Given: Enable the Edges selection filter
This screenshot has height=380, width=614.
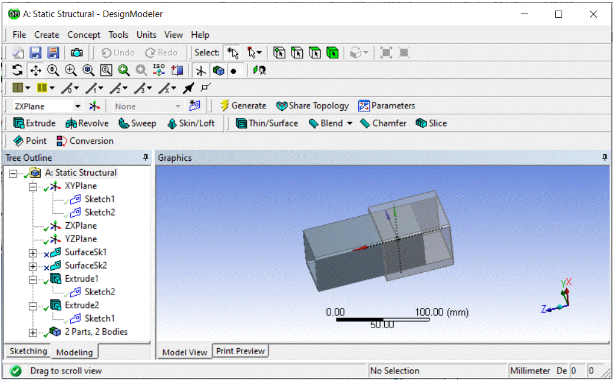Looking at the screenshot, I should 297,52.
